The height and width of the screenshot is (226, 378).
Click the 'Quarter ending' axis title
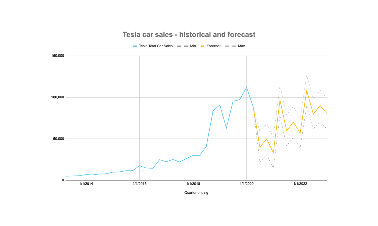[x=196, y=193]
